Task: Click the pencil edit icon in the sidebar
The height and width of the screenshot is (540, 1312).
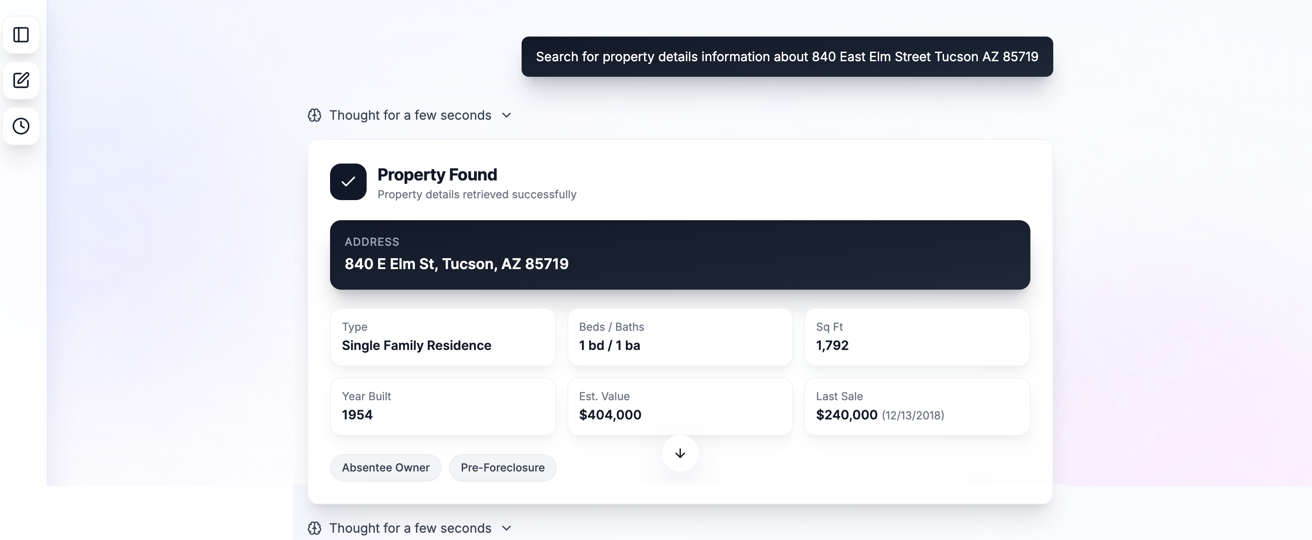Action: (21, 80)
